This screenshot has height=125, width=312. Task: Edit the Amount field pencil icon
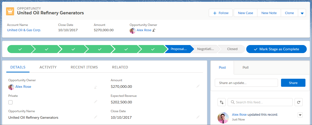point(198,86)
